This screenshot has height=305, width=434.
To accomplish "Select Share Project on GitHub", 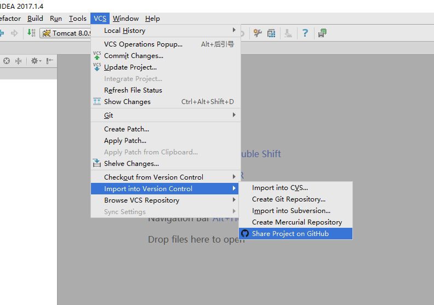I will pos(295,234).
